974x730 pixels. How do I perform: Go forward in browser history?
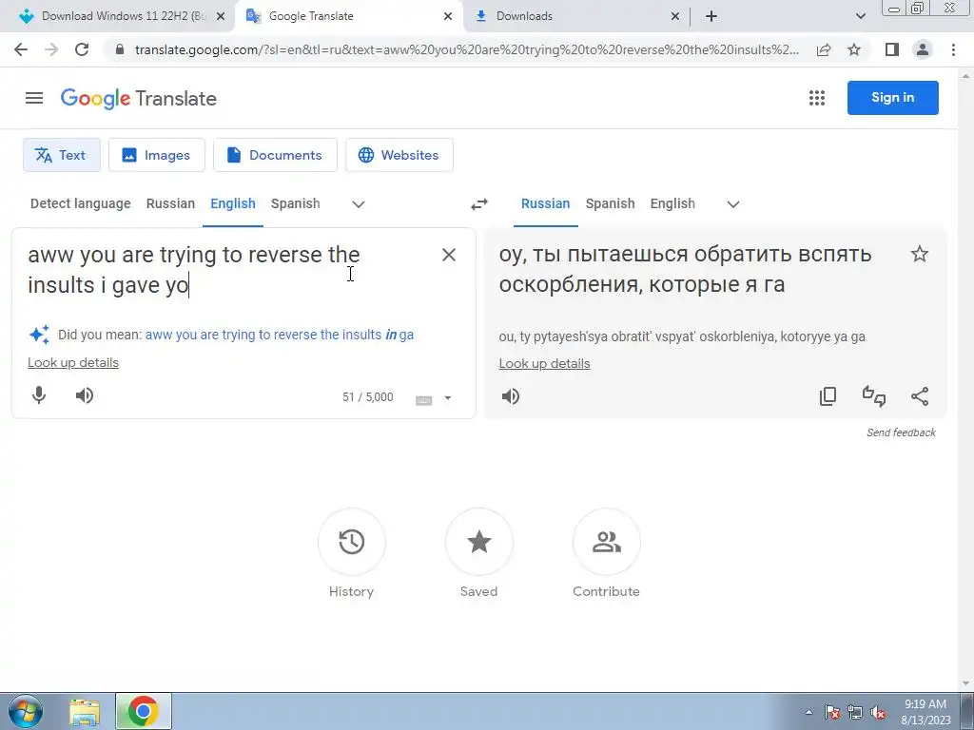(x=51, y=49)
